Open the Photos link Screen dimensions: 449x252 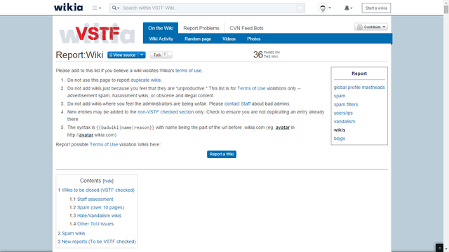coord(254,39)
